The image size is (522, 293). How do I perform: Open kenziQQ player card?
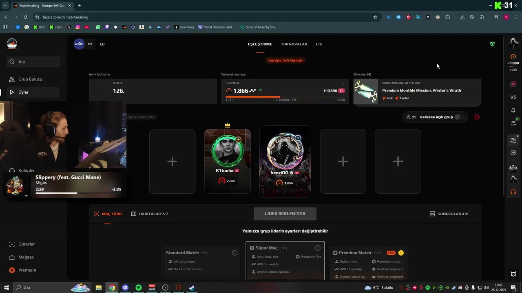(x=285, y=161)
